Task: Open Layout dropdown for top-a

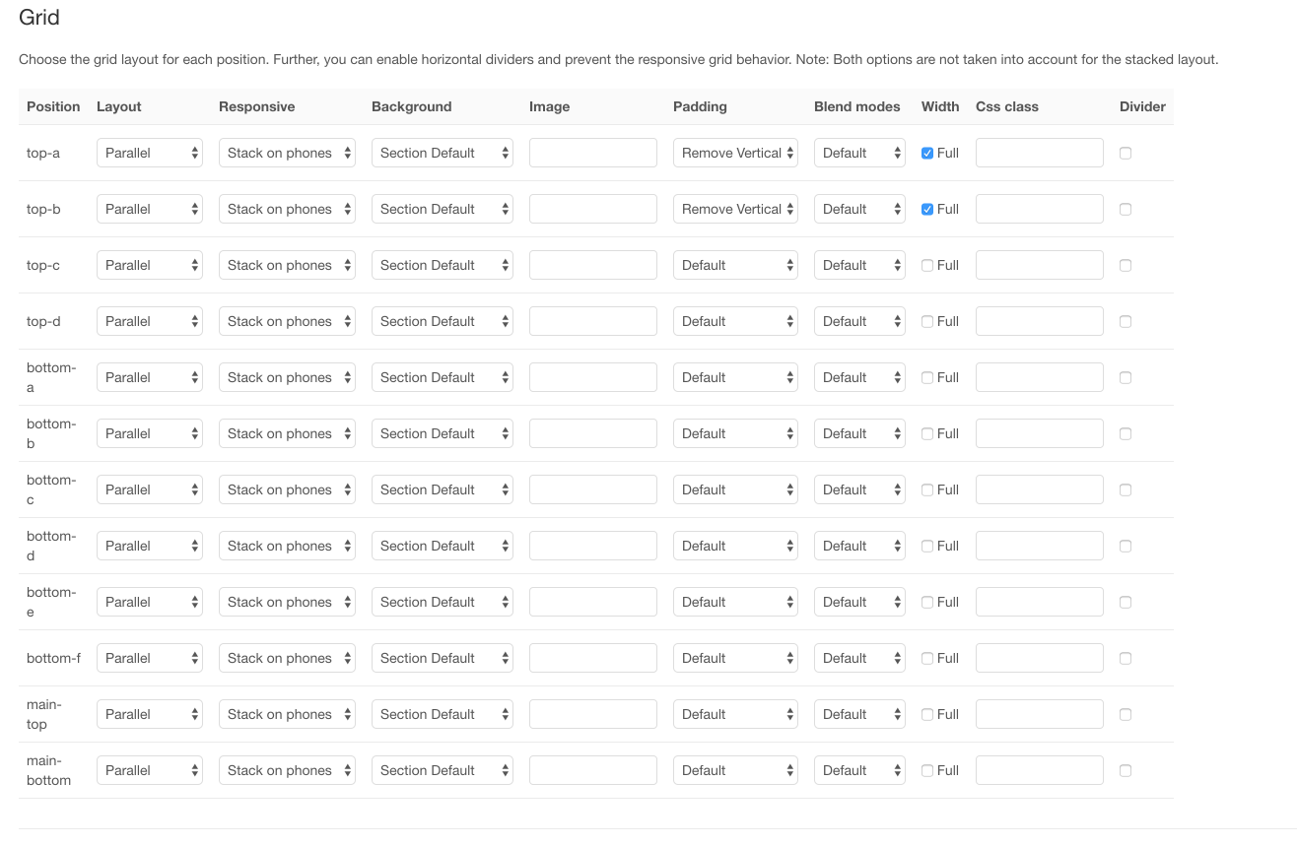Action: pos(150,153)
